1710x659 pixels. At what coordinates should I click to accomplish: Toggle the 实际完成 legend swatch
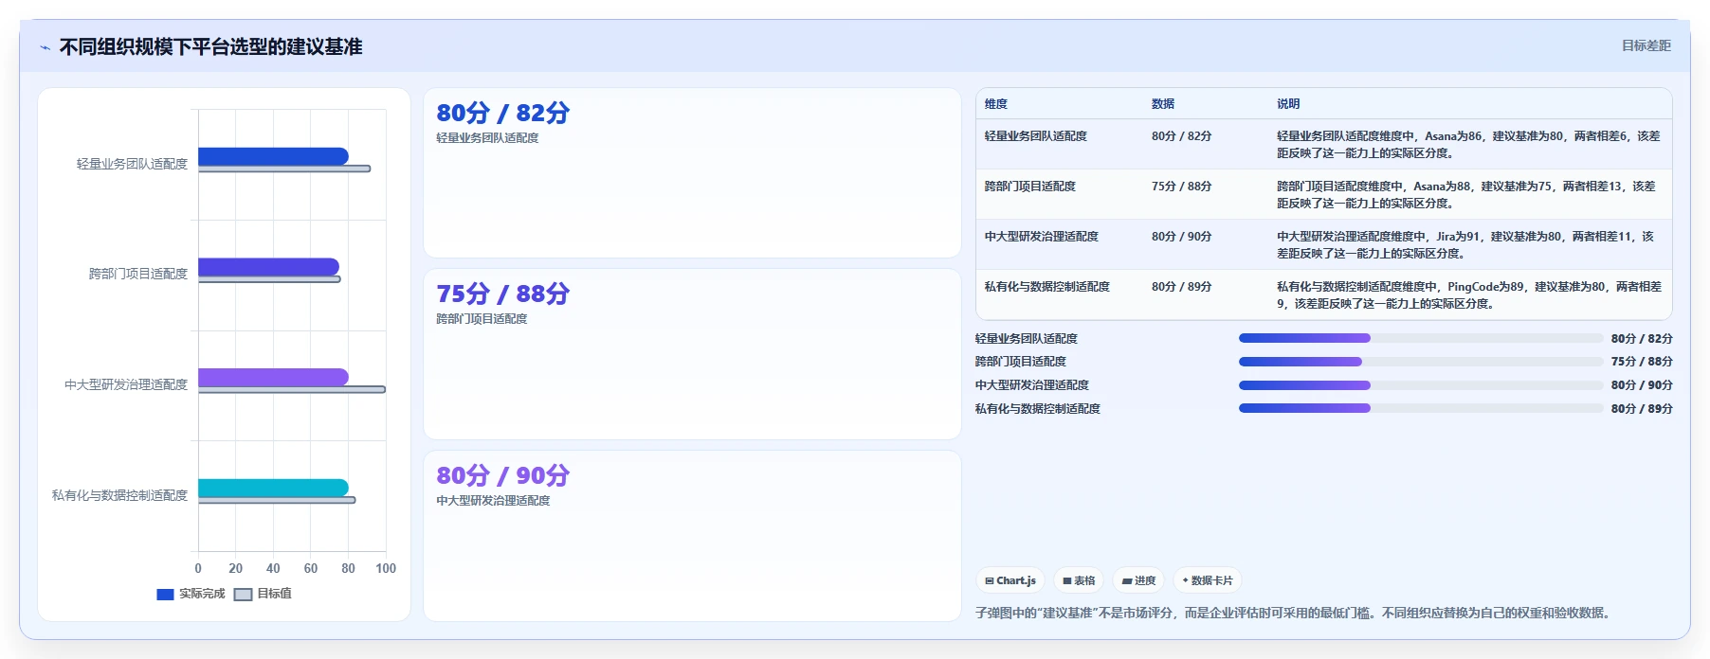[165, 595]
